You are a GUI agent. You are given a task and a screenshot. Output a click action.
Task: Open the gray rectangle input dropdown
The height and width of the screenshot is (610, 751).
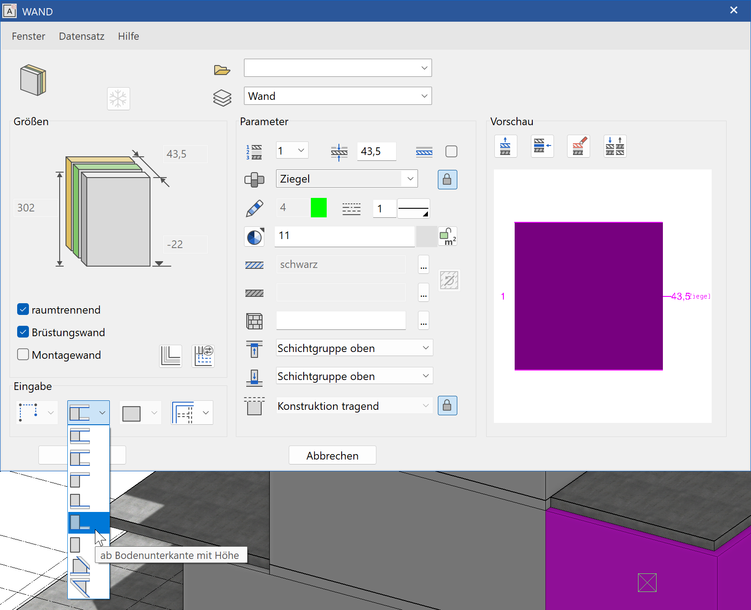(141, 413)
